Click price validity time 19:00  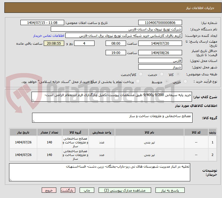coord(116,53)
